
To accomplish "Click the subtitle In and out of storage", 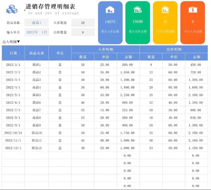I will click(53, 13).
